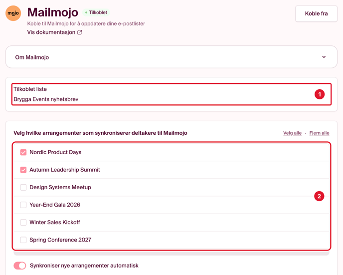Click the Mailmojo heading title

(53, 12)
